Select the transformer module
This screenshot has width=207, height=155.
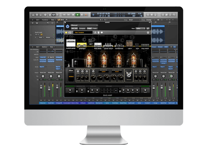119,46
